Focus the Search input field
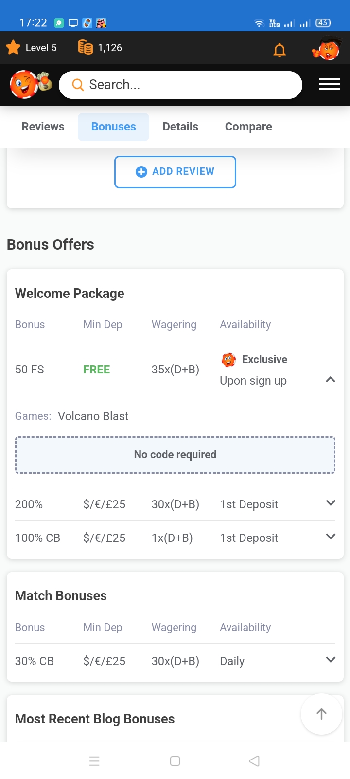350x779 pixels. [x=185, y=85]
